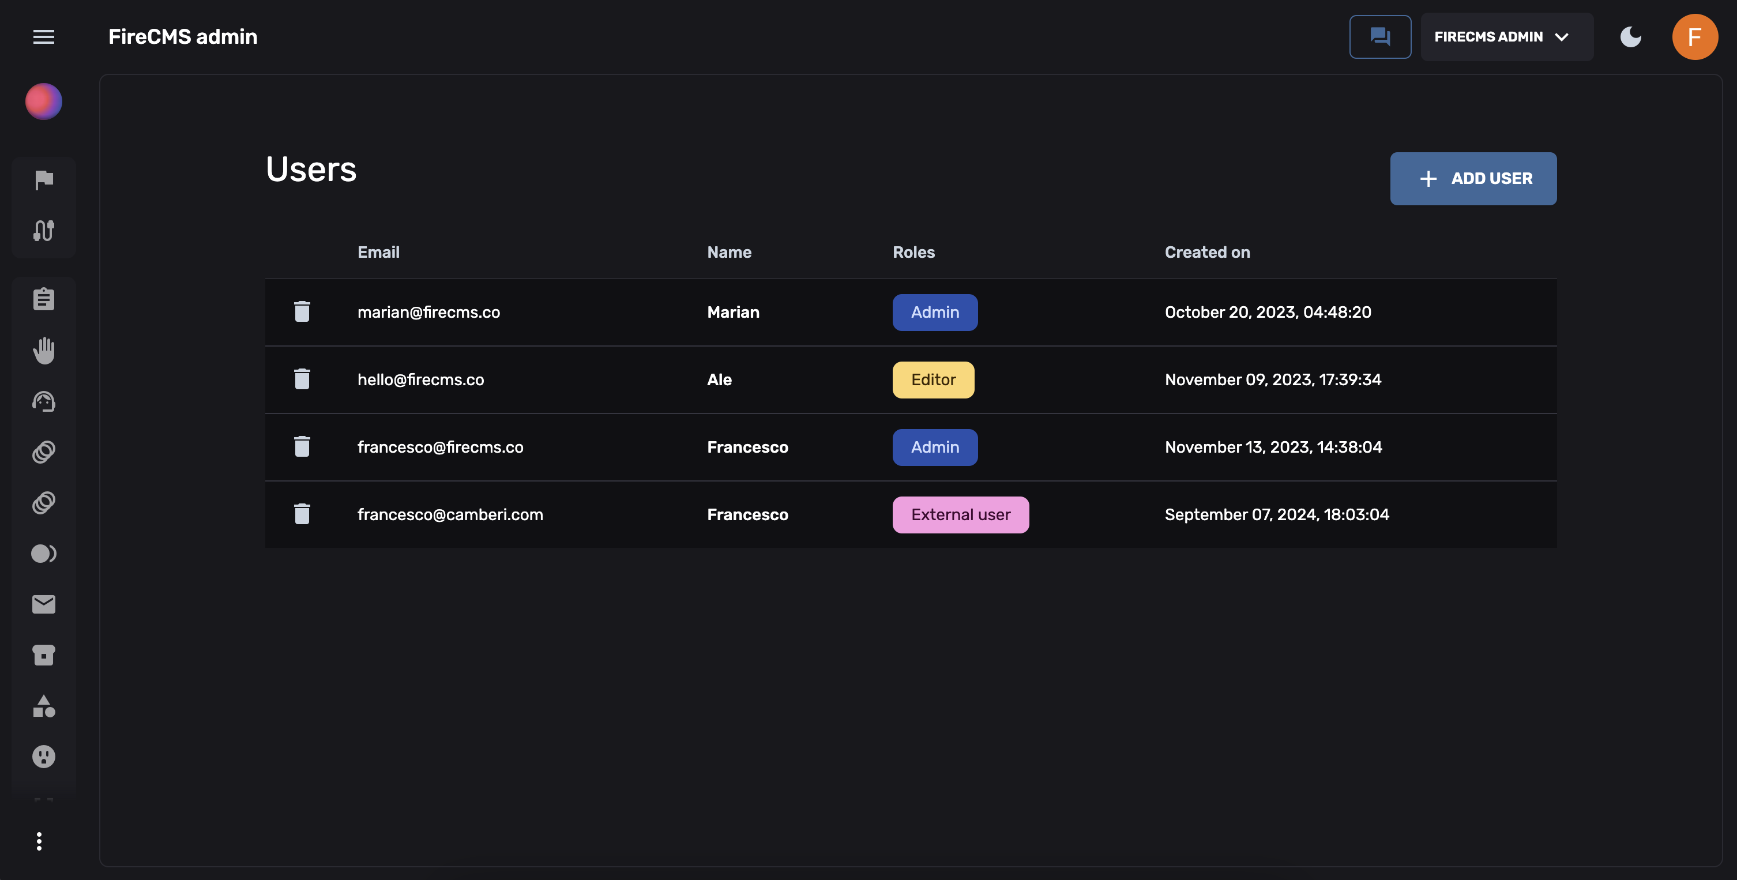Open the mail envelope collection
1737x880 pixels.
pos(44,604)
